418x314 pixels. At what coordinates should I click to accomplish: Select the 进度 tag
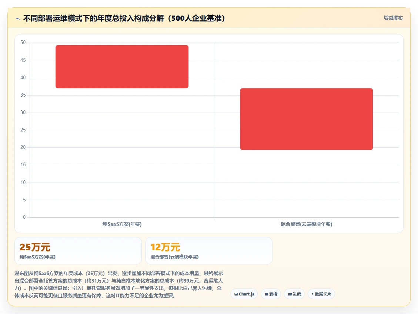(x=294, y=294)
